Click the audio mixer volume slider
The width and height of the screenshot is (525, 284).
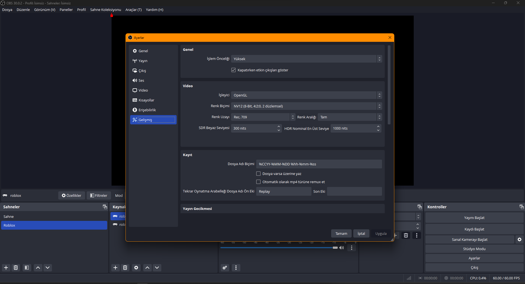(279, 248)
